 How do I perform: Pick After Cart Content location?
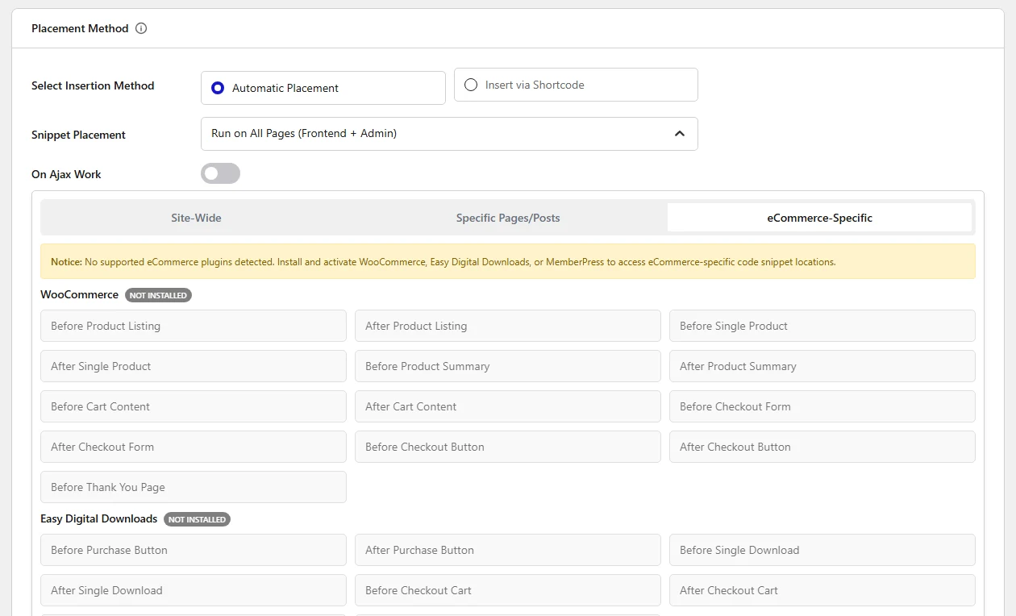click(508, 406)
